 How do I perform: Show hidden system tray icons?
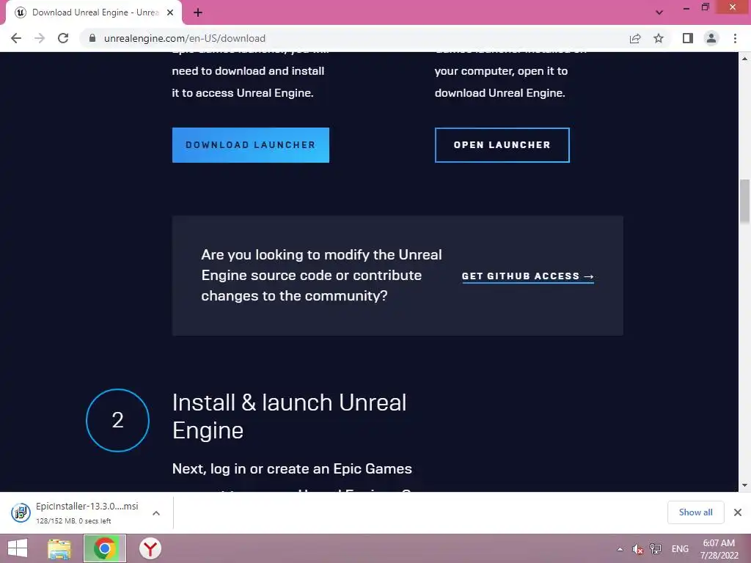[620, 549]
